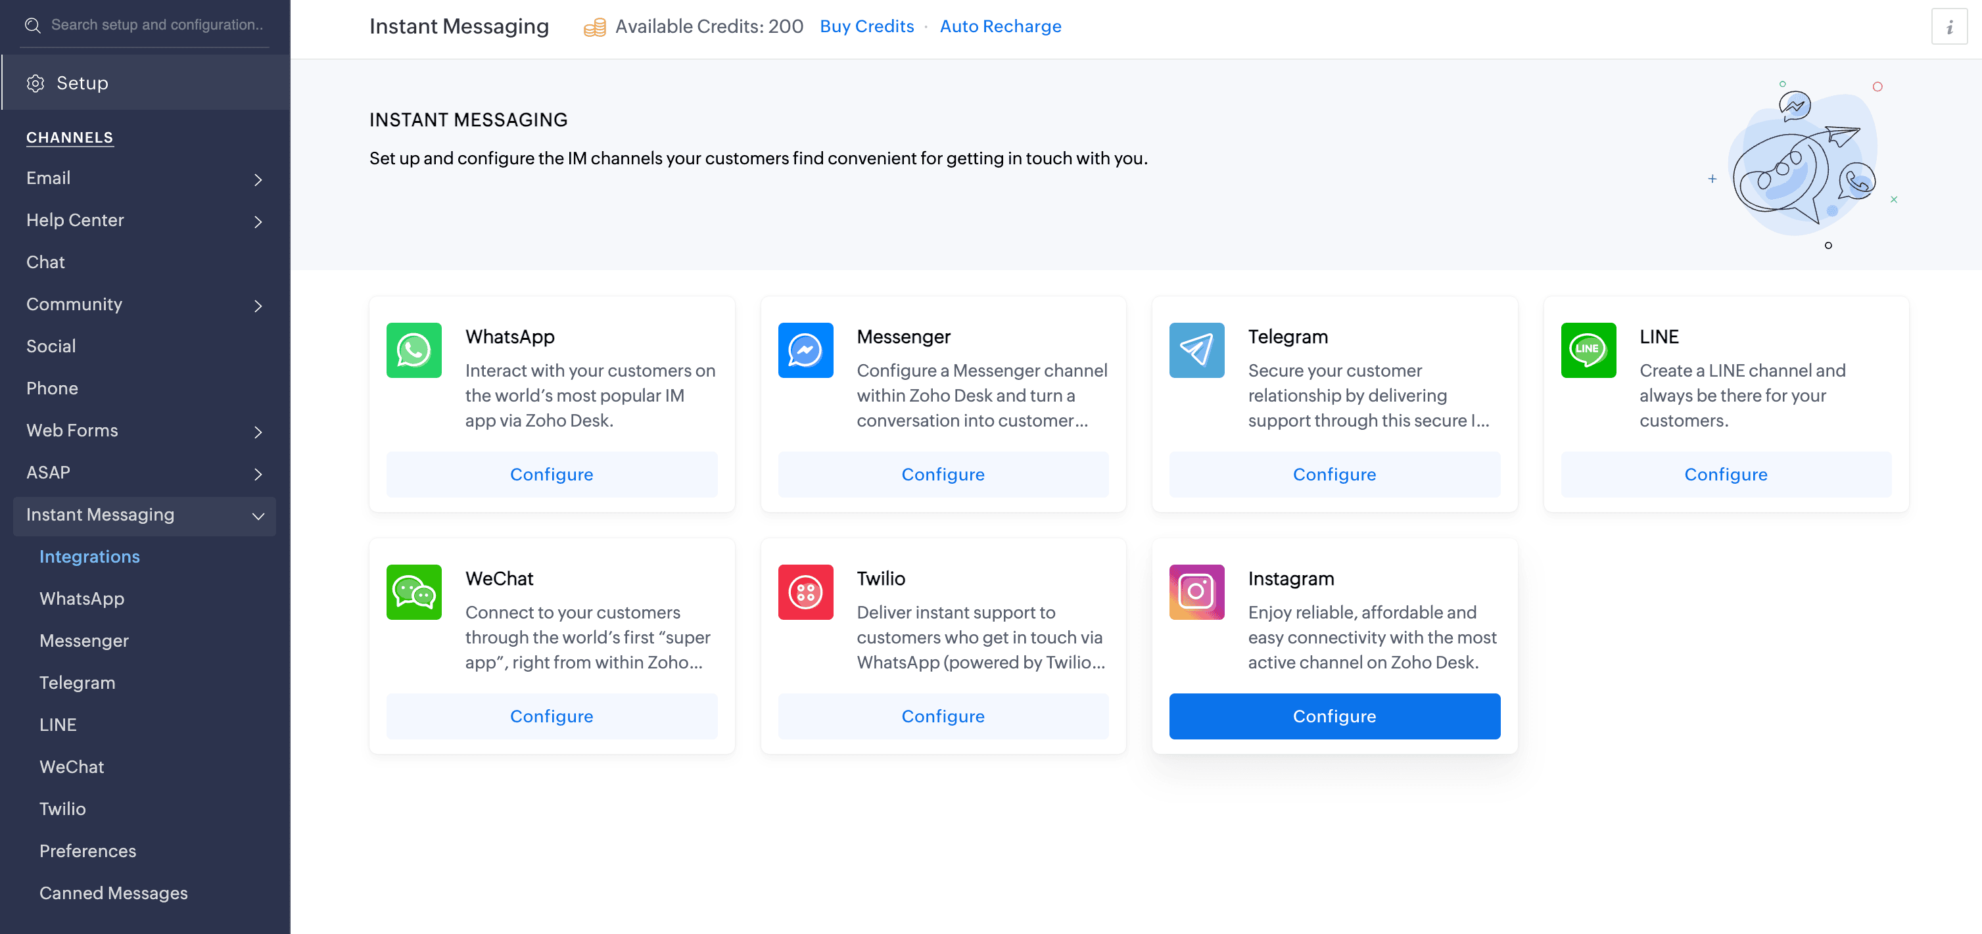
Task: Collapse the Instant Messaging section
Action: click(258, 515)
